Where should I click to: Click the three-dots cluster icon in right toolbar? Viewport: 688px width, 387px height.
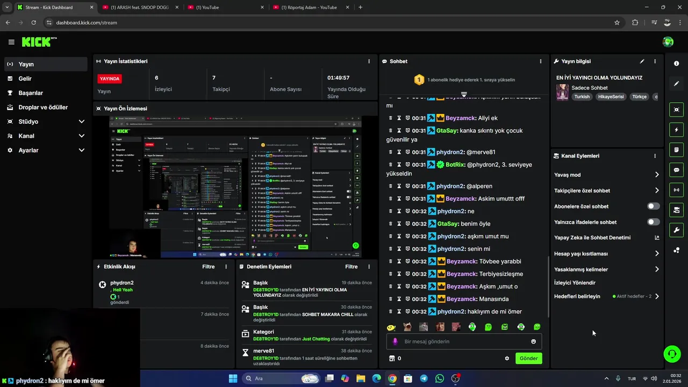pos(676,250)
